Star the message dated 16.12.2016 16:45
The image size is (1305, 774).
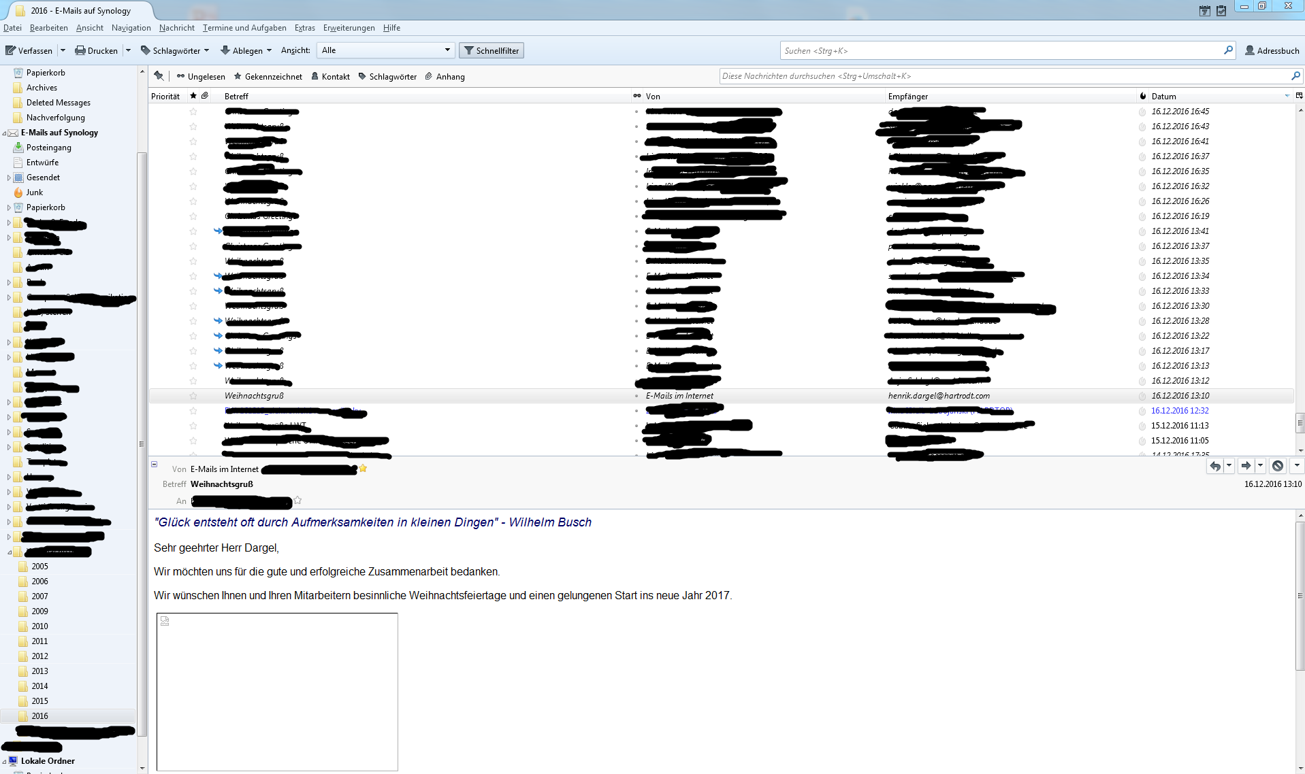[x=193, y=112]
